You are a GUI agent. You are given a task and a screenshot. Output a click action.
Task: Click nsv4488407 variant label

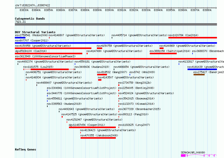[64, 83]
